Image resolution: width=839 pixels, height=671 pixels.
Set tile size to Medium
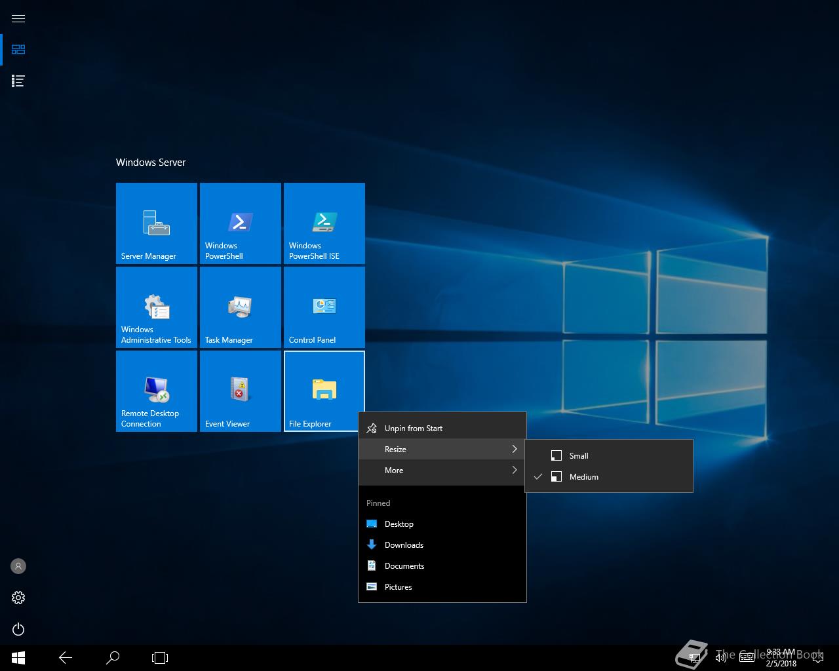pos(609,477)
